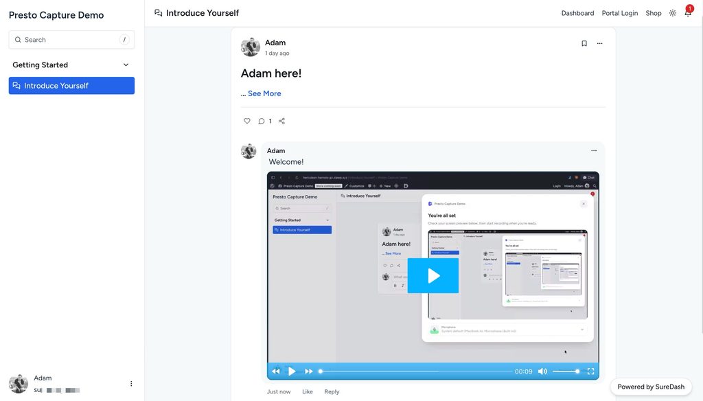This screenshot has width=703, height=401.
Task: Click the notification bell icon
Action: (x=688, y=13)
